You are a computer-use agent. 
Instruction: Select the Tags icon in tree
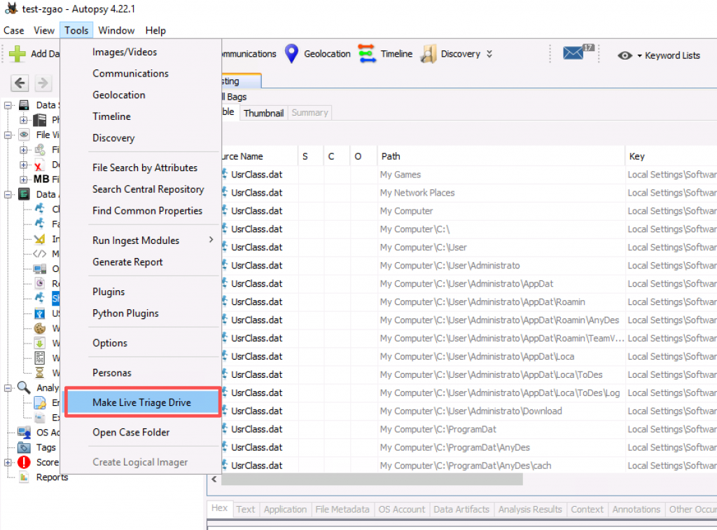pos(25,447)
